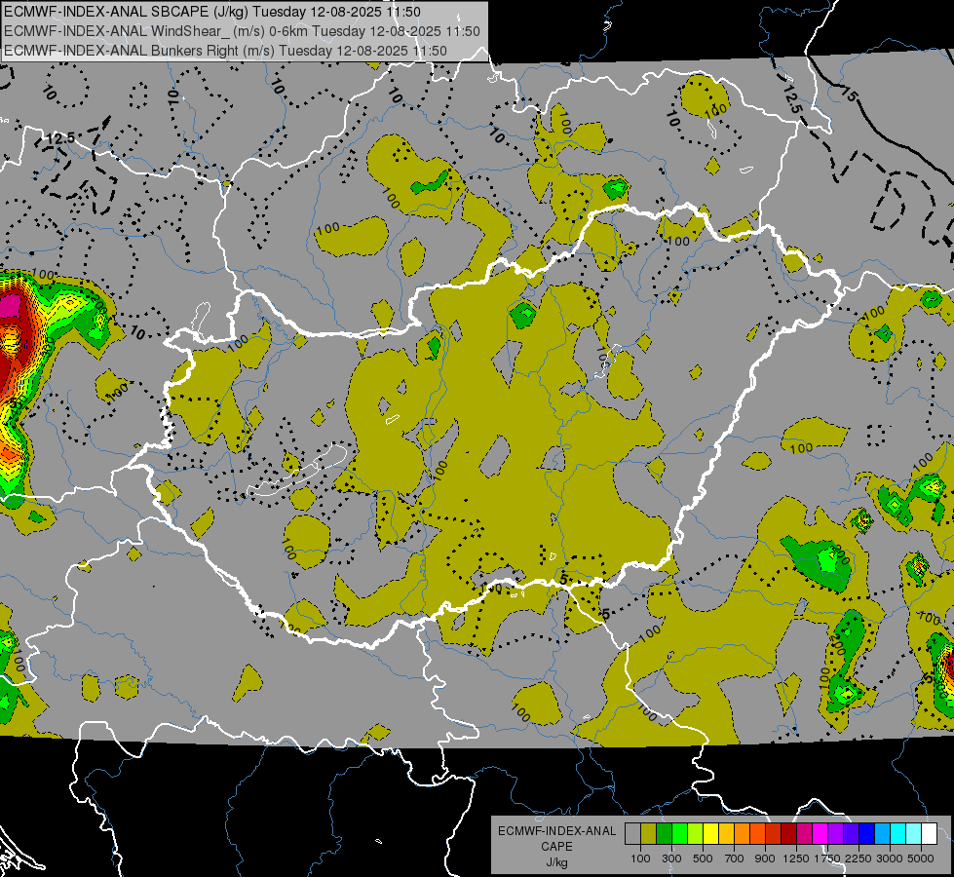Viewport: 954px width, 877px height.
Task: Pick the lime yellow-green legend swatch
Action: pyautogui.click(x=695, y=833)
